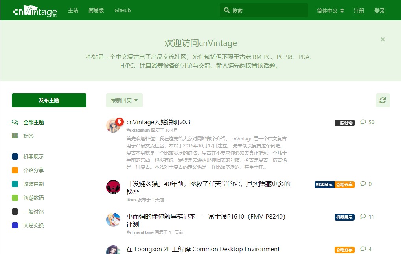
Task: Refresh the discussion list
Action: pyautogui.click(x=383, y=100)
